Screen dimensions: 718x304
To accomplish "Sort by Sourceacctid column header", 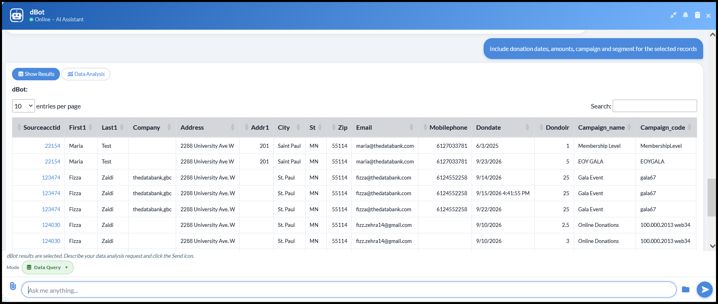I will (x=39, y=127).
